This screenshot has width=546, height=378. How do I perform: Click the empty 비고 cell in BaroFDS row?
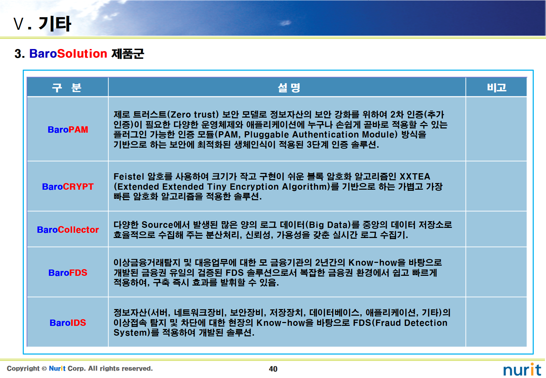pos(496,272)
